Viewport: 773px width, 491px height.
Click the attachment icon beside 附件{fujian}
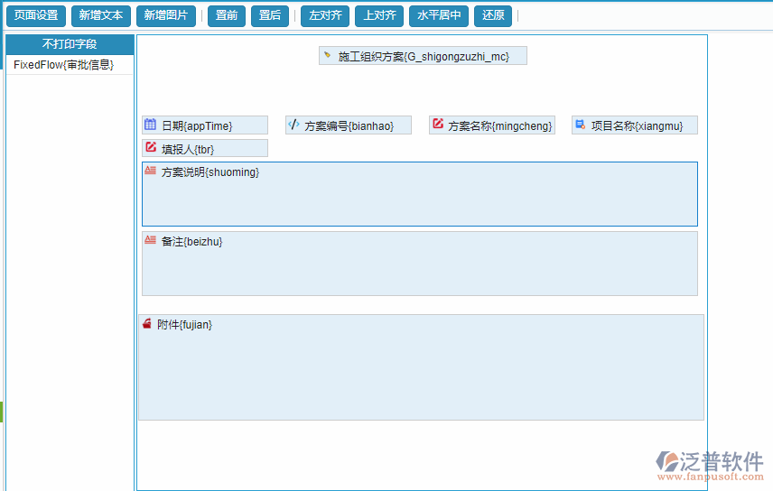coord(146,324)
